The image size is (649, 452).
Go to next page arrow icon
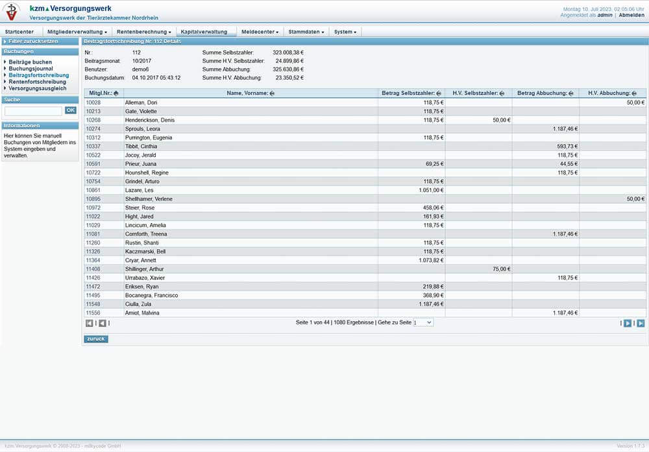[x=628, y=323]
